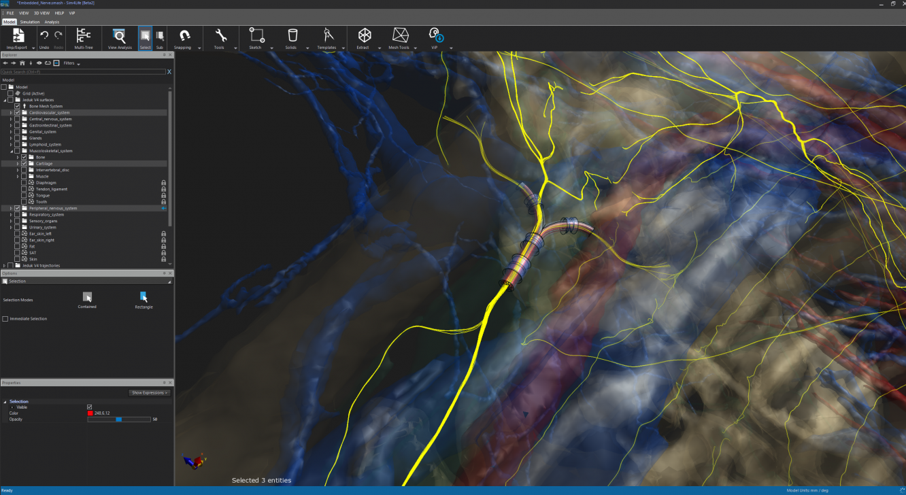Screen dimensions: 906x495
Task: Activate the Snapping magnet tool
Action: pos(184,37)
